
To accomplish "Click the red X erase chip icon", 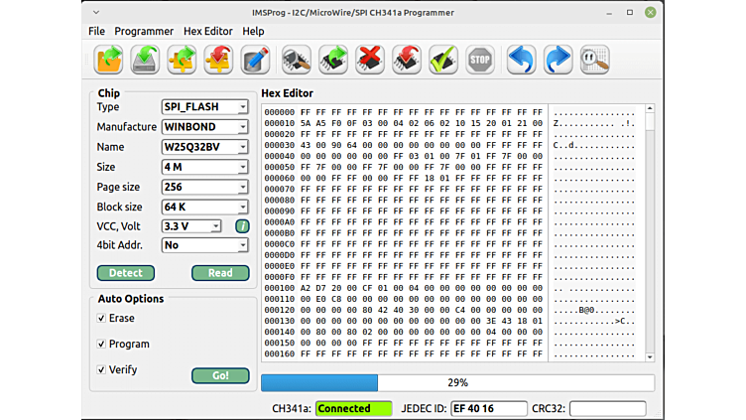I will 369,60.
